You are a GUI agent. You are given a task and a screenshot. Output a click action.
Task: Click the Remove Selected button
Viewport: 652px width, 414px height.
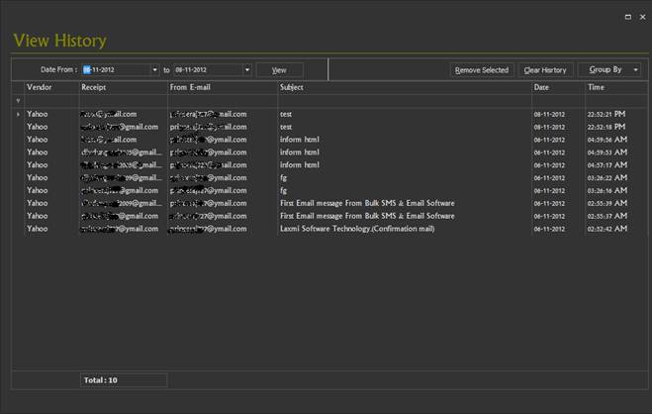pyautogui.click(x=482, y=70)
